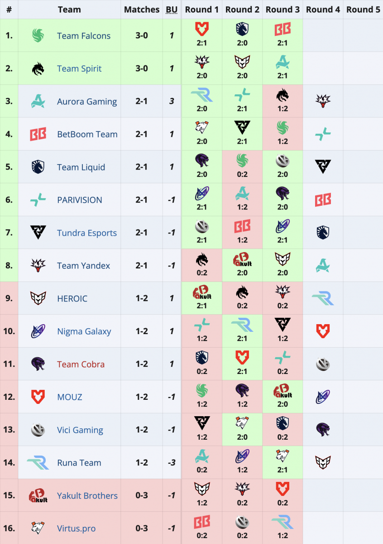383x544 pixels.
Task: Select Tundra Esports logo in the Team column
Action: click(x=38, y=233)
